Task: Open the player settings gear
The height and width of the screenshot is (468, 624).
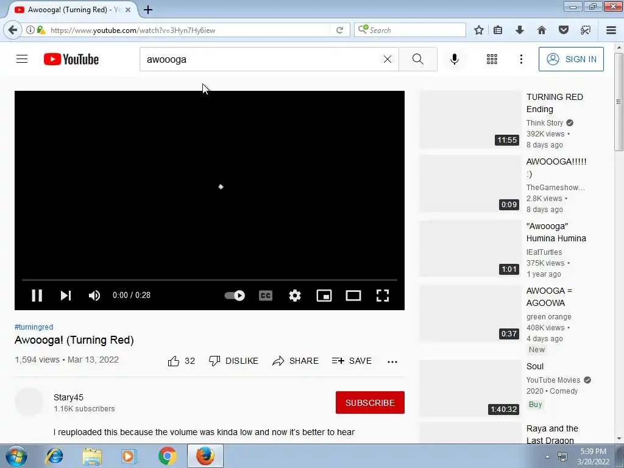Action: point(295,296)
